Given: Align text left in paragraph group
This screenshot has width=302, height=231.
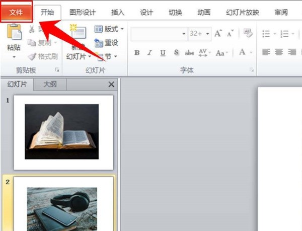Looking at the screenshot, I should tap(266, 52).
